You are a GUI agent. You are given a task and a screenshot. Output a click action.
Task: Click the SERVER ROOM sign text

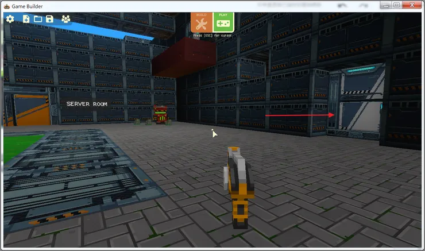pyautogui.click(x=87, y=104)
